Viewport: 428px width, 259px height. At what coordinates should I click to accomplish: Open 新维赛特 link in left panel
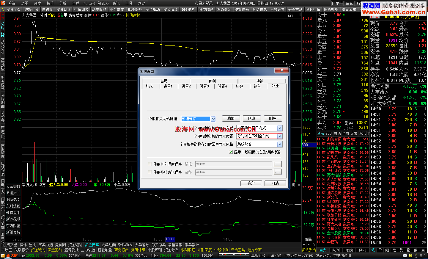[x=13, y=232]
